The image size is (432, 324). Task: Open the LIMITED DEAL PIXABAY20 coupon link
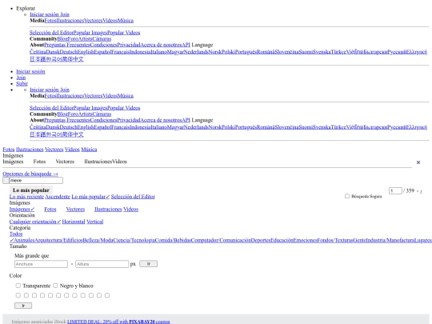(x=118, y=322)
